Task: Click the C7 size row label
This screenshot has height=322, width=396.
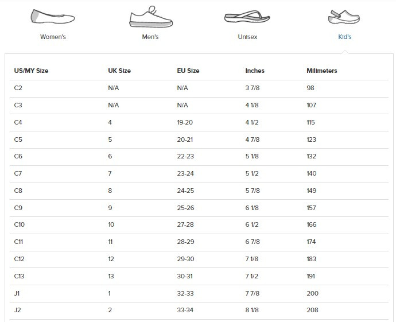Action: [18, 173]
